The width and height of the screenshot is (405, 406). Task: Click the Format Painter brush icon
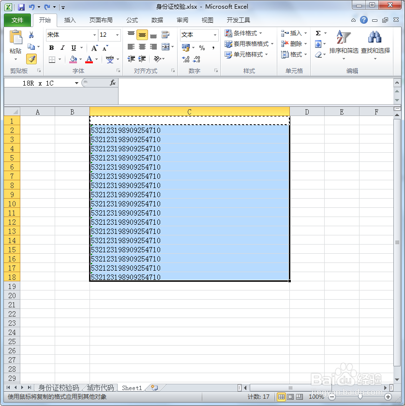(31, 59)
